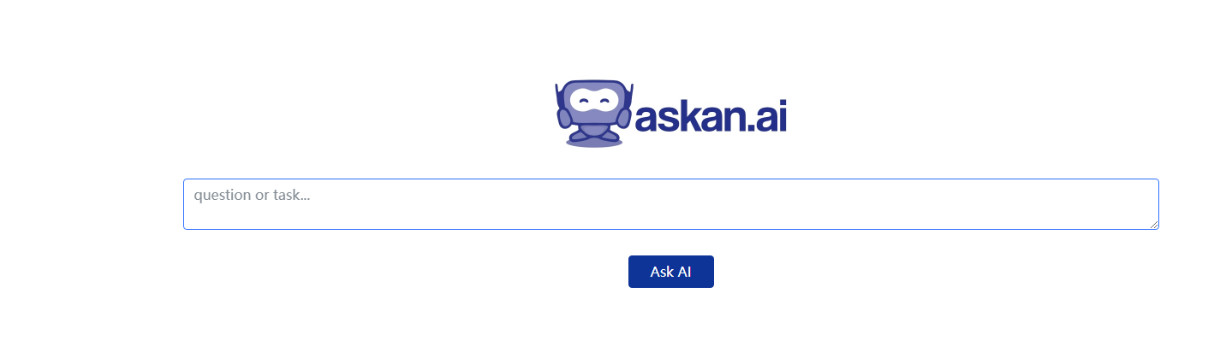Click the left edge of the Ask AI button

[x=632, y=272]
